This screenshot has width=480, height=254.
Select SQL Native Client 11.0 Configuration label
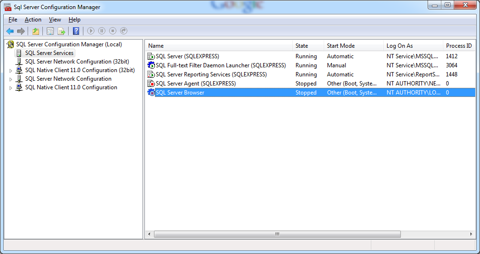[71, 87]
